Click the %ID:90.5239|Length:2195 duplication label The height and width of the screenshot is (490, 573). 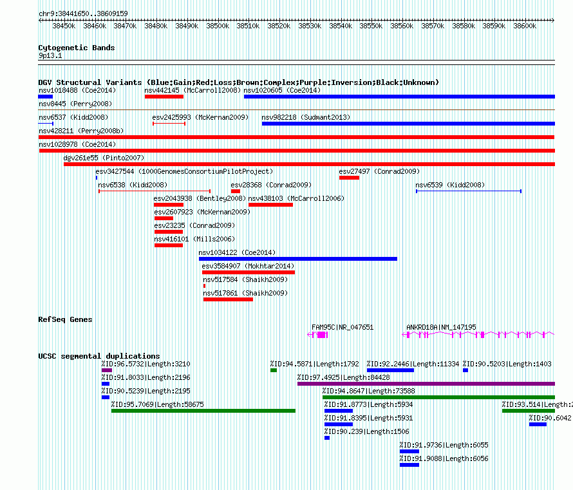(146, 391)
